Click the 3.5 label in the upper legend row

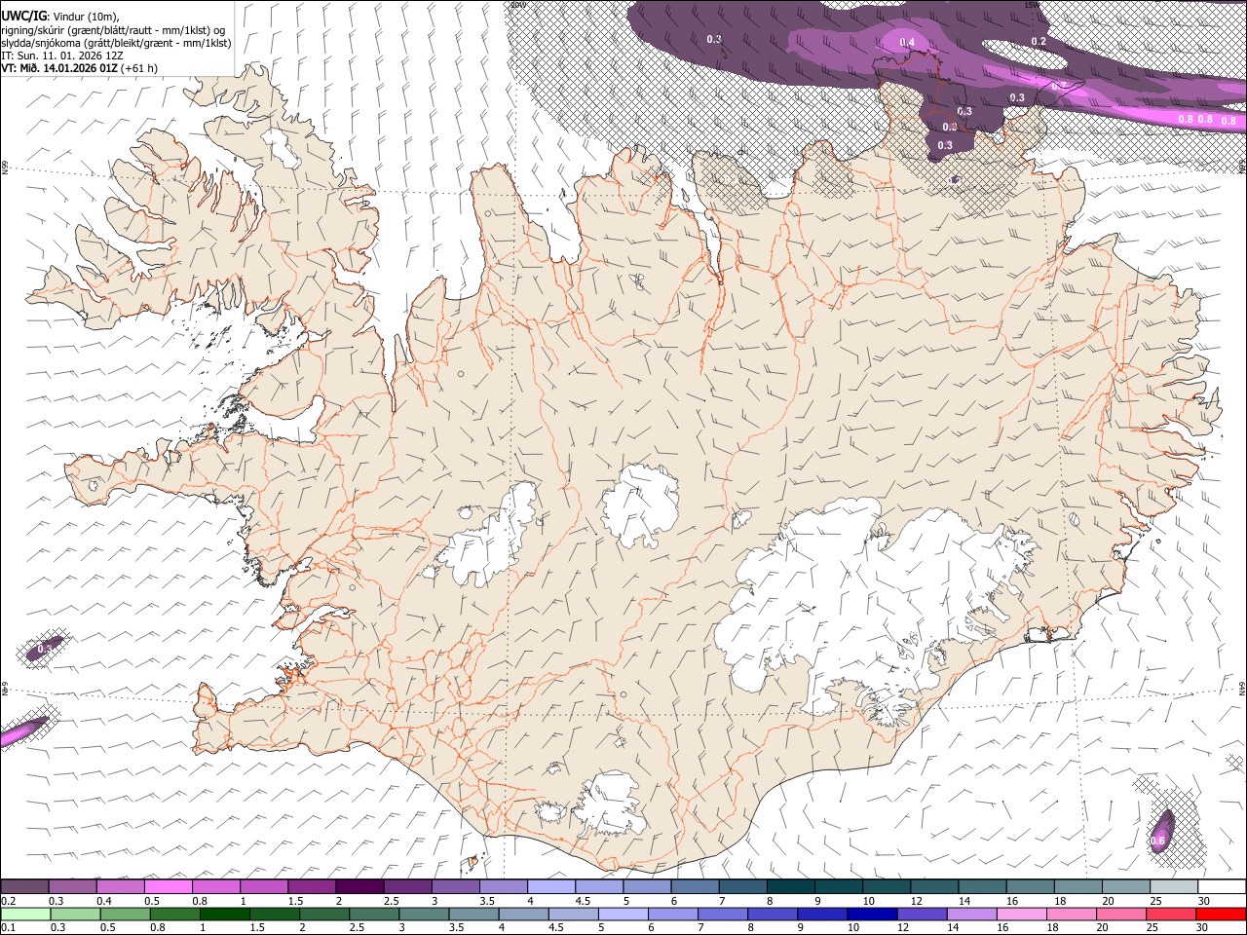click(486, 901)
